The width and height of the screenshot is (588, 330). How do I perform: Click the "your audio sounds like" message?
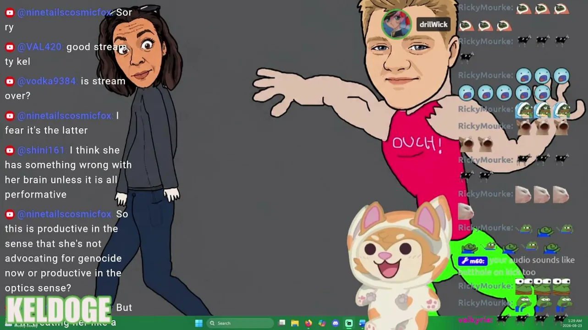tap(517, 266)
